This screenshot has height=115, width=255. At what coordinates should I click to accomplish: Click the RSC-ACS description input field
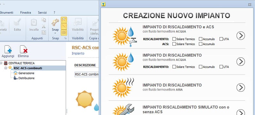click(86, 74)
